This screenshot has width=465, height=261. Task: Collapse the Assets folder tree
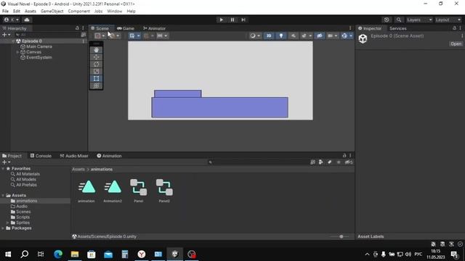coord(3,195)
